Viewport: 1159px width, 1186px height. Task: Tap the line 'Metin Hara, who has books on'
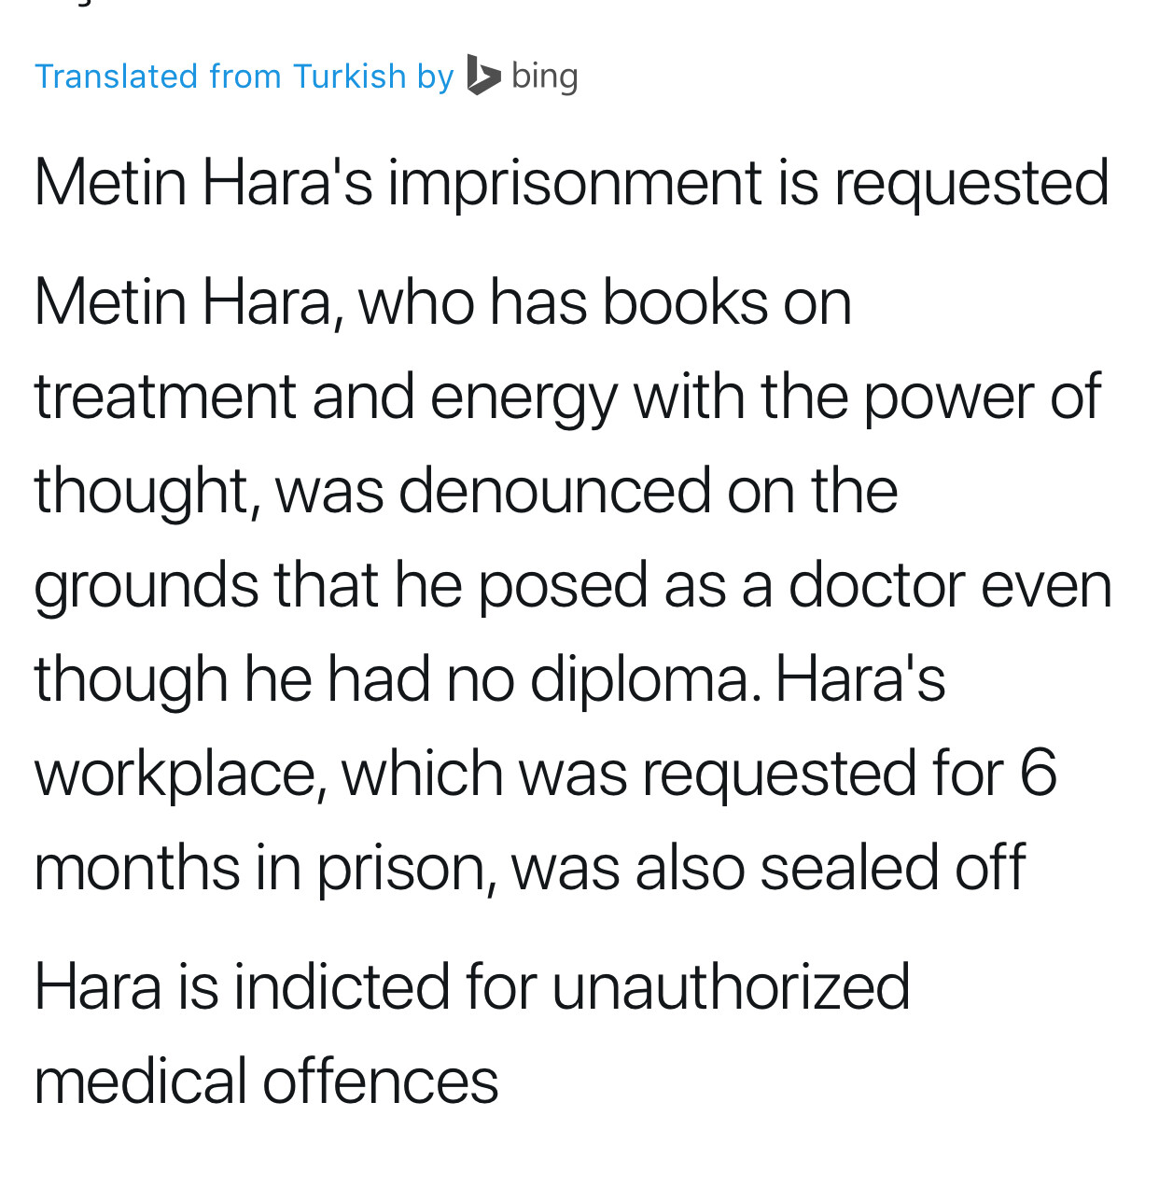point(443,303)
